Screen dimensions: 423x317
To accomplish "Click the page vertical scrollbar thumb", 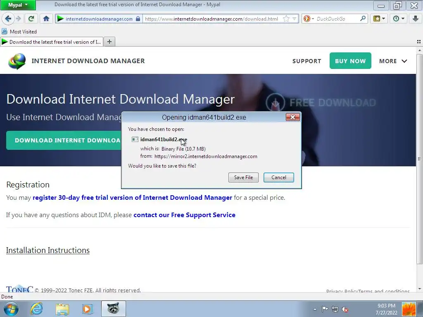I will [x=419, y=159].
